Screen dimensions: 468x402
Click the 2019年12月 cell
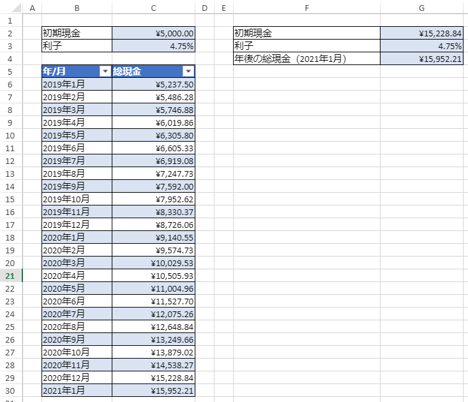coord(77,225)
